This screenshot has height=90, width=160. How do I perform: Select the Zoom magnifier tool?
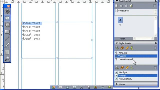(7, 59)
